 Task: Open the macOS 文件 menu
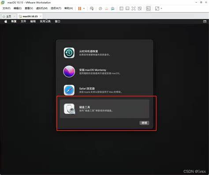23,22
